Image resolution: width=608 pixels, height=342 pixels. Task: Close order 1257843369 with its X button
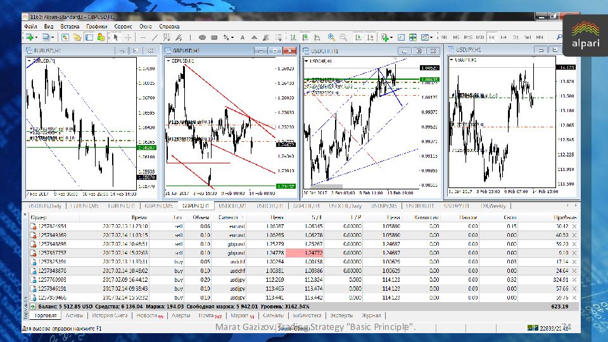pos(574,234)
